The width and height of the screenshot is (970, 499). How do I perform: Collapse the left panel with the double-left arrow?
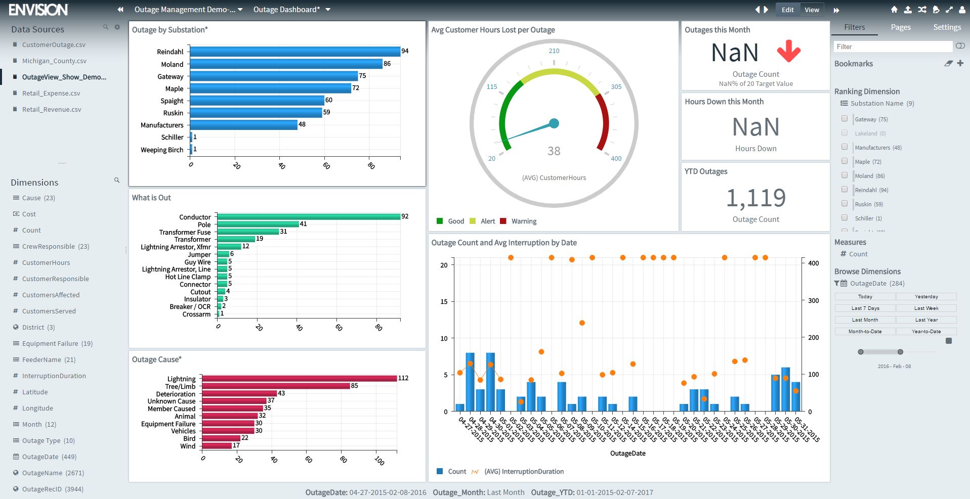(x=120, y=10)
